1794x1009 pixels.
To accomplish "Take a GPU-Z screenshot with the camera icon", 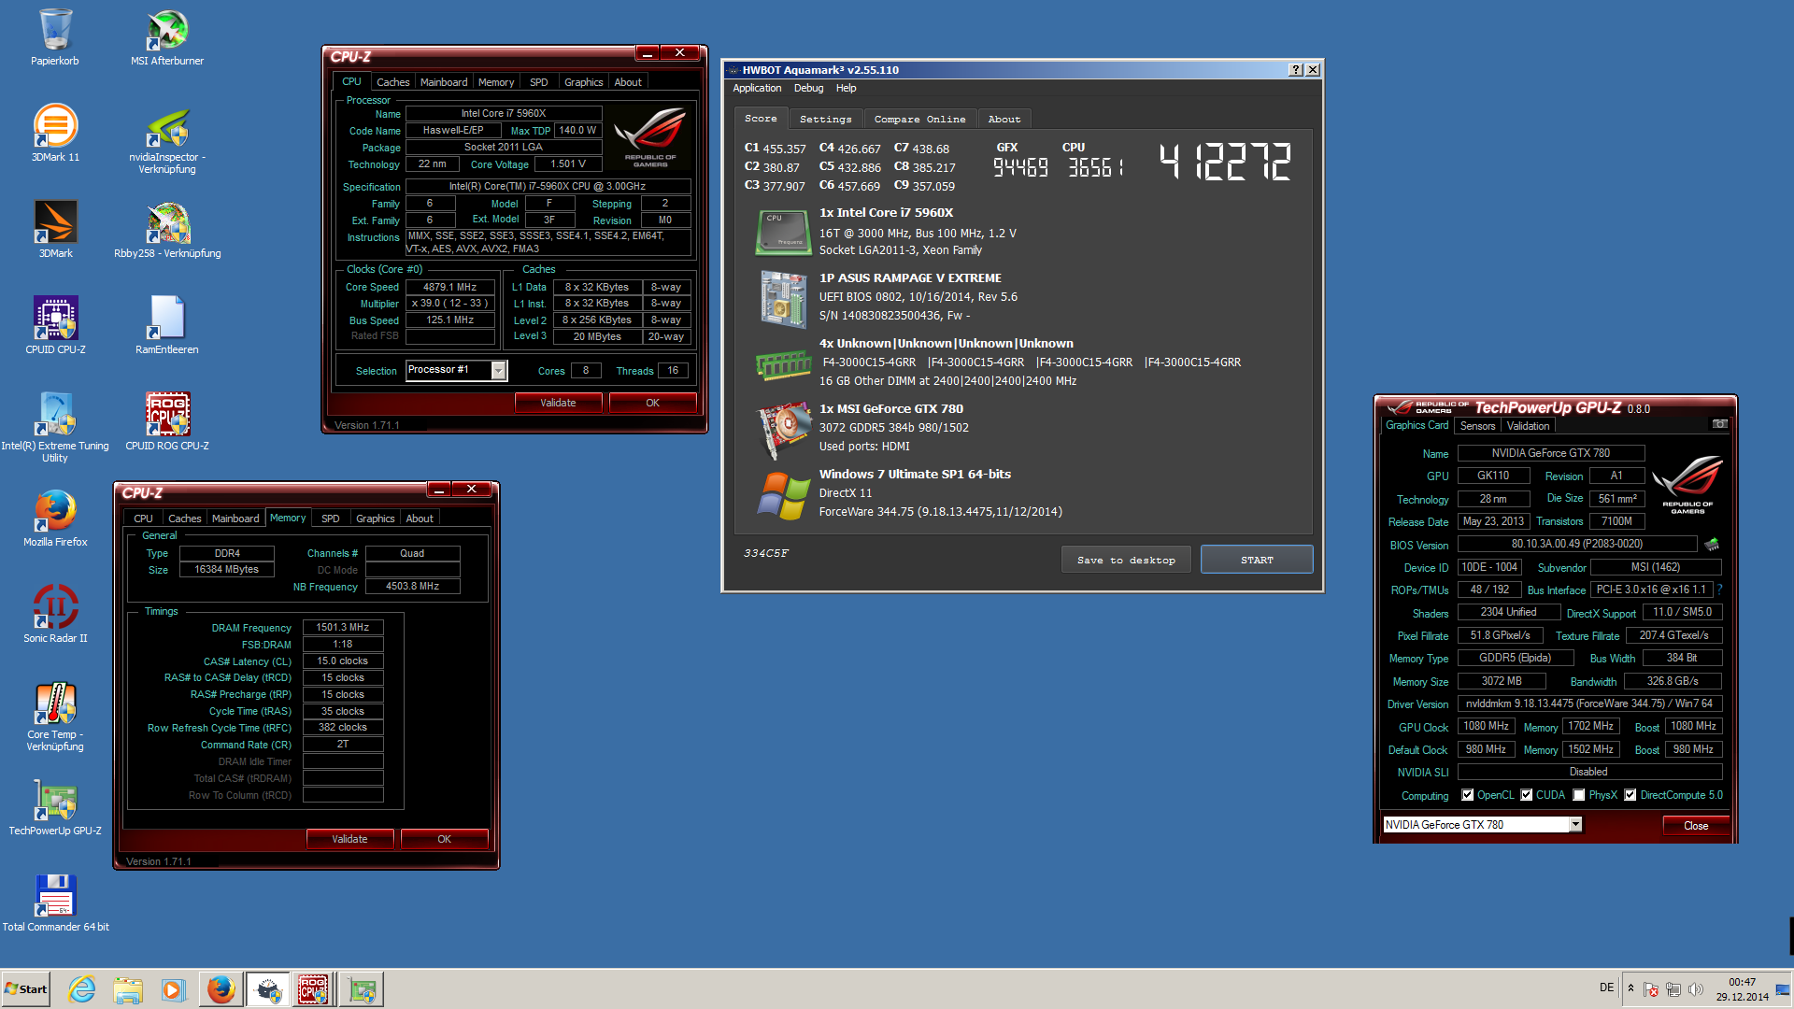I will coord(1719,424).
